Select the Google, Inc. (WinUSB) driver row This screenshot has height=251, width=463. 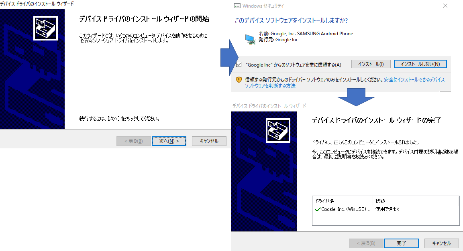coord(385,209)
